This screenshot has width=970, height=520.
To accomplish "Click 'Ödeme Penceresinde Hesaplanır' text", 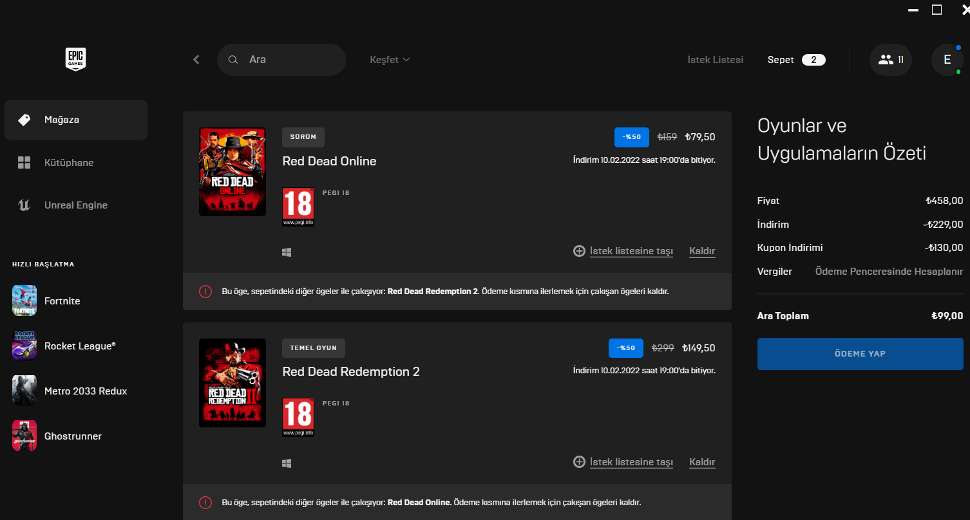I will [x=889, y=272].
